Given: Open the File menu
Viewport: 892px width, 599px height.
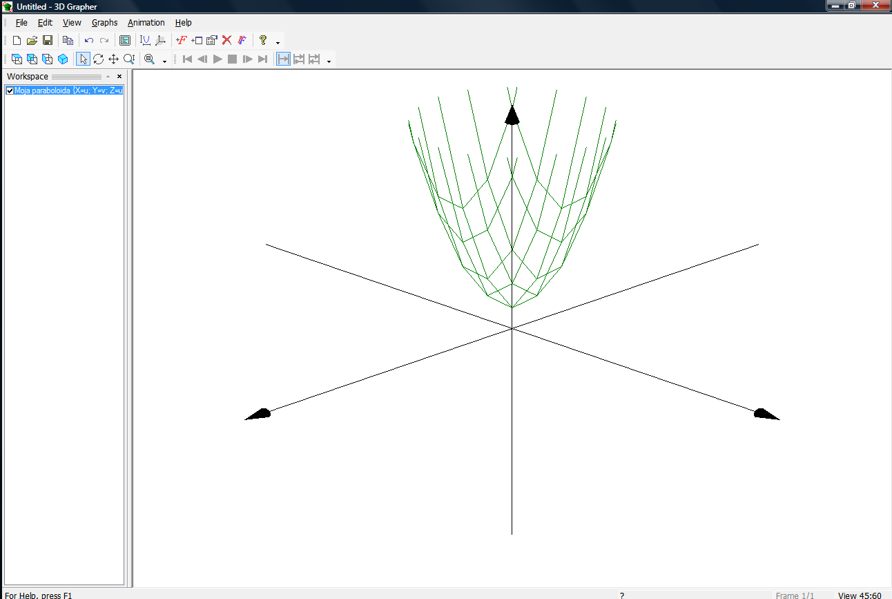Looking at the screenshot, I should 21,23.
